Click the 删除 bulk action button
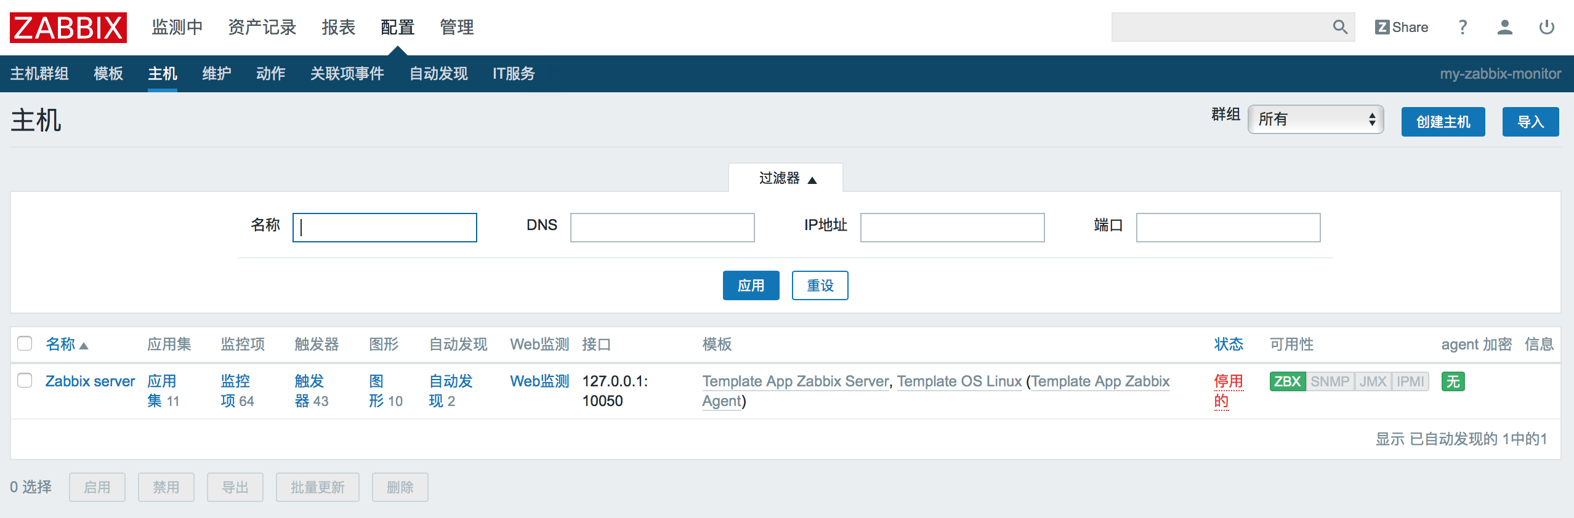 tap(400, 487)
